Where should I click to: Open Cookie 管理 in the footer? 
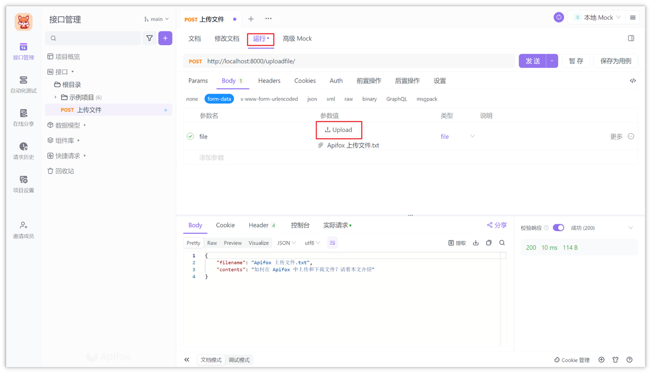point(572,360)
